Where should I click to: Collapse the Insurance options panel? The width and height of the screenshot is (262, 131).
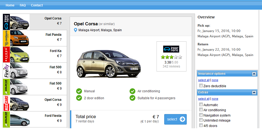[x=254, y=74]
